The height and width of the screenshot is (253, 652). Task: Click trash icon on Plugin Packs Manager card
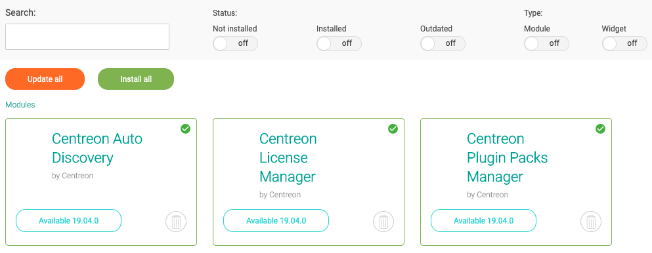click(591, 222)
